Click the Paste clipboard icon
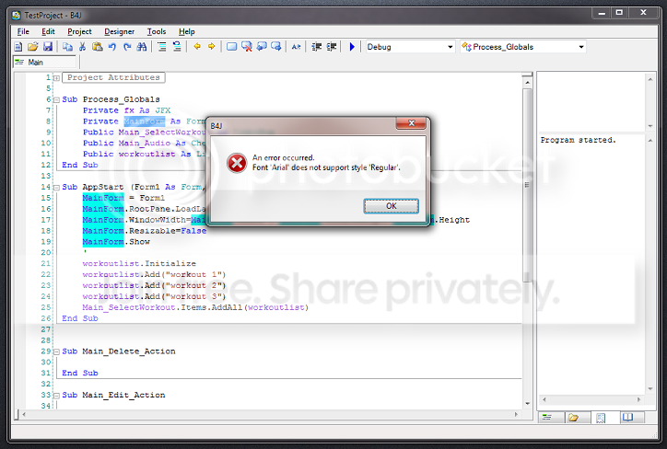This screenshot has width=667, height=449. coord(98,47)
